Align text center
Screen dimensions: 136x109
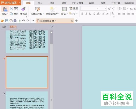[124, 14]
